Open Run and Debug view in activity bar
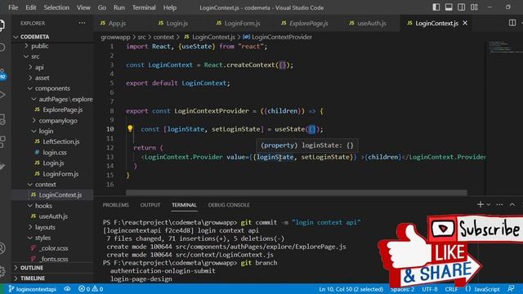 click(2, 95)
